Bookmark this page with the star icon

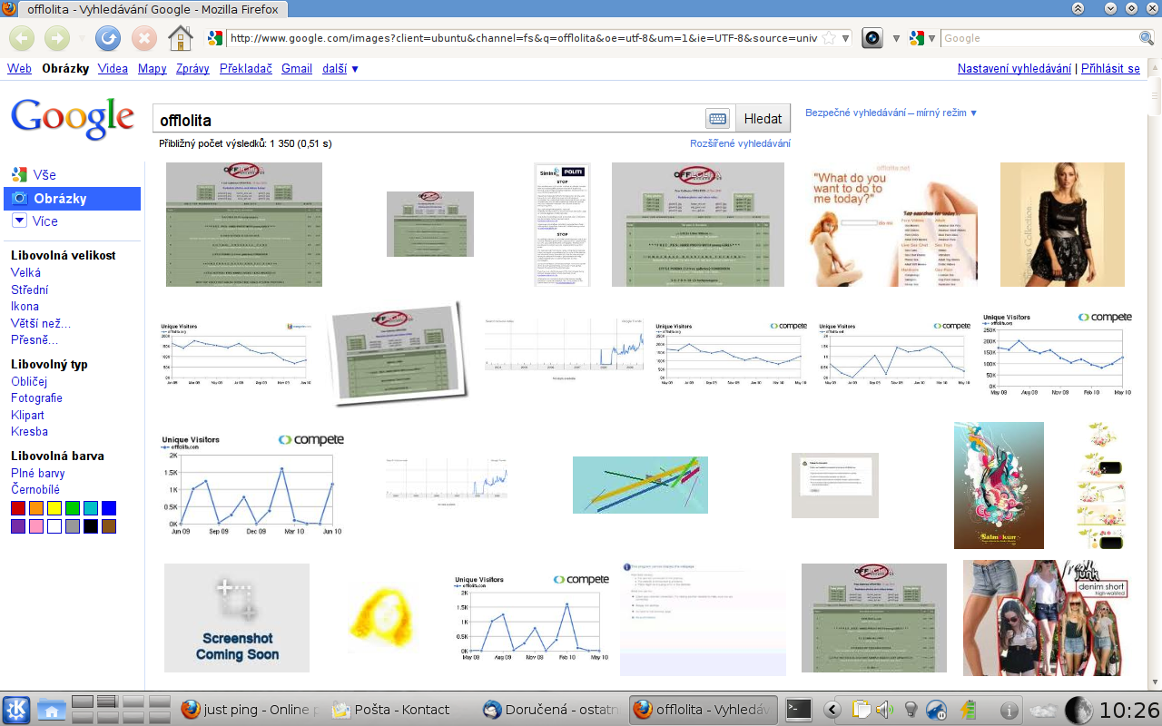point(828,38)
